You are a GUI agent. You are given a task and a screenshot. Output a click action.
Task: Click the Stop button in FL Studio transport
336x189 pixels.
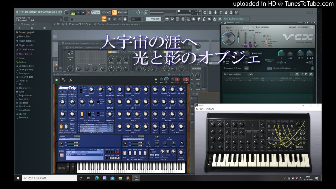click(x=83, y=12)
